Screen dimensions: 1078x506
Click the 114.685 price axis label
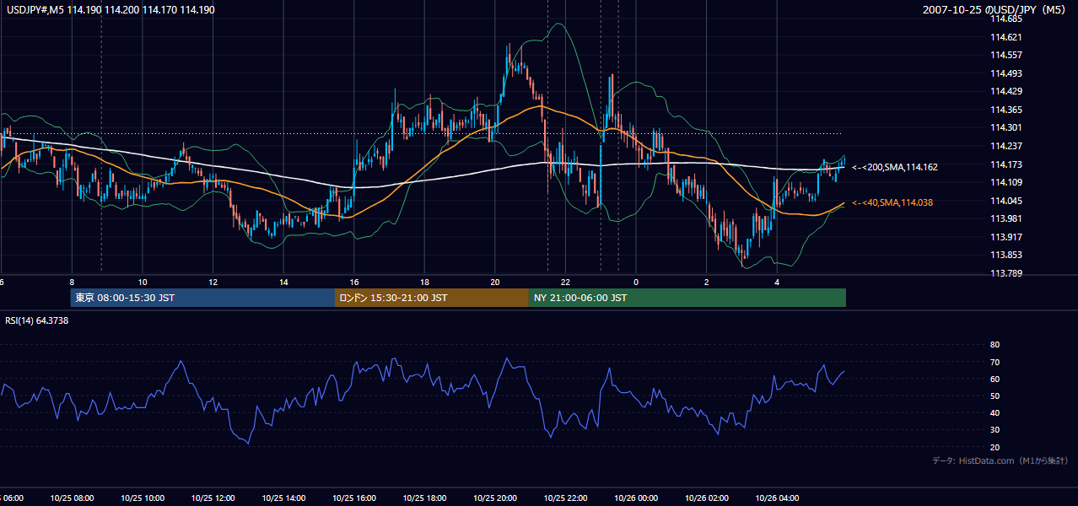click(x=1005, y=19)
